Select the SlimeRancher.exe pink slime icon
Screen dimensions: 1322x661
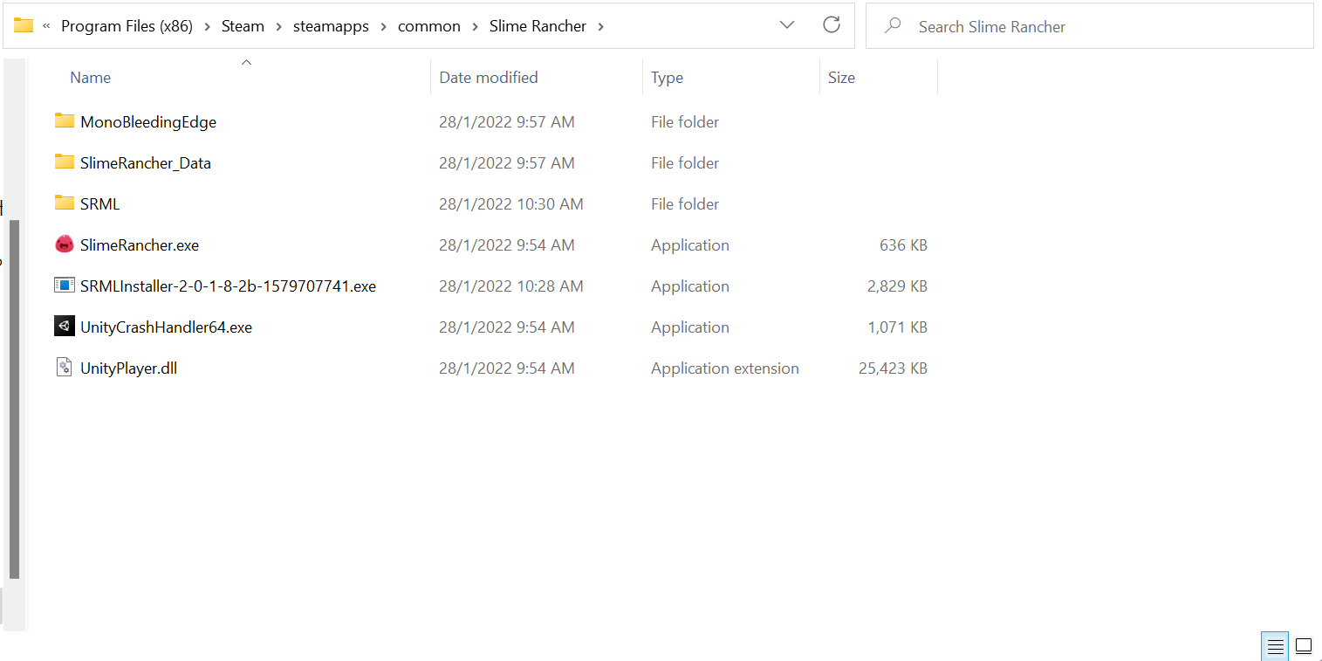(64, 244)
